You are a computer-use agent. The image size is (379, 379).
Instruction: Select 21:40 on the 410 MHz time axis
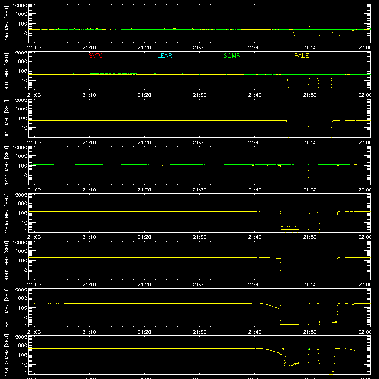254,95
